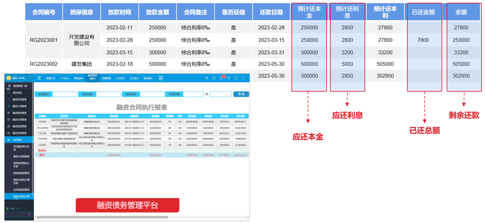Click the 查询 search button
The width and height of the screenshot is (485, 223).
241,94
